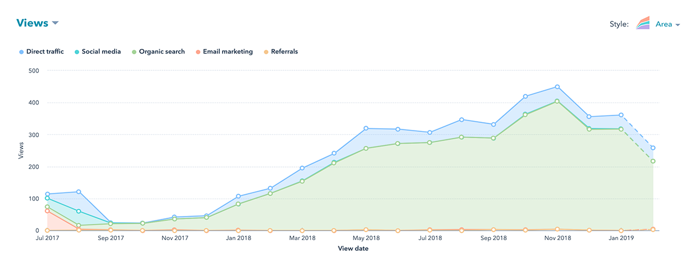Screen dimensions: 694x266
Task: Select Social media point at Jul 2017
Action: 47,198
